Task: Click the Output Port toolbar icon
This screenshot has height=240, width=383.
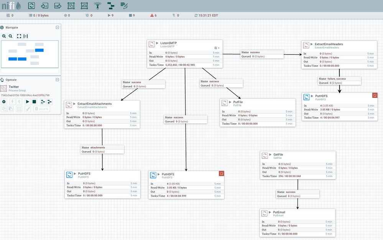Action: point(58,6)
